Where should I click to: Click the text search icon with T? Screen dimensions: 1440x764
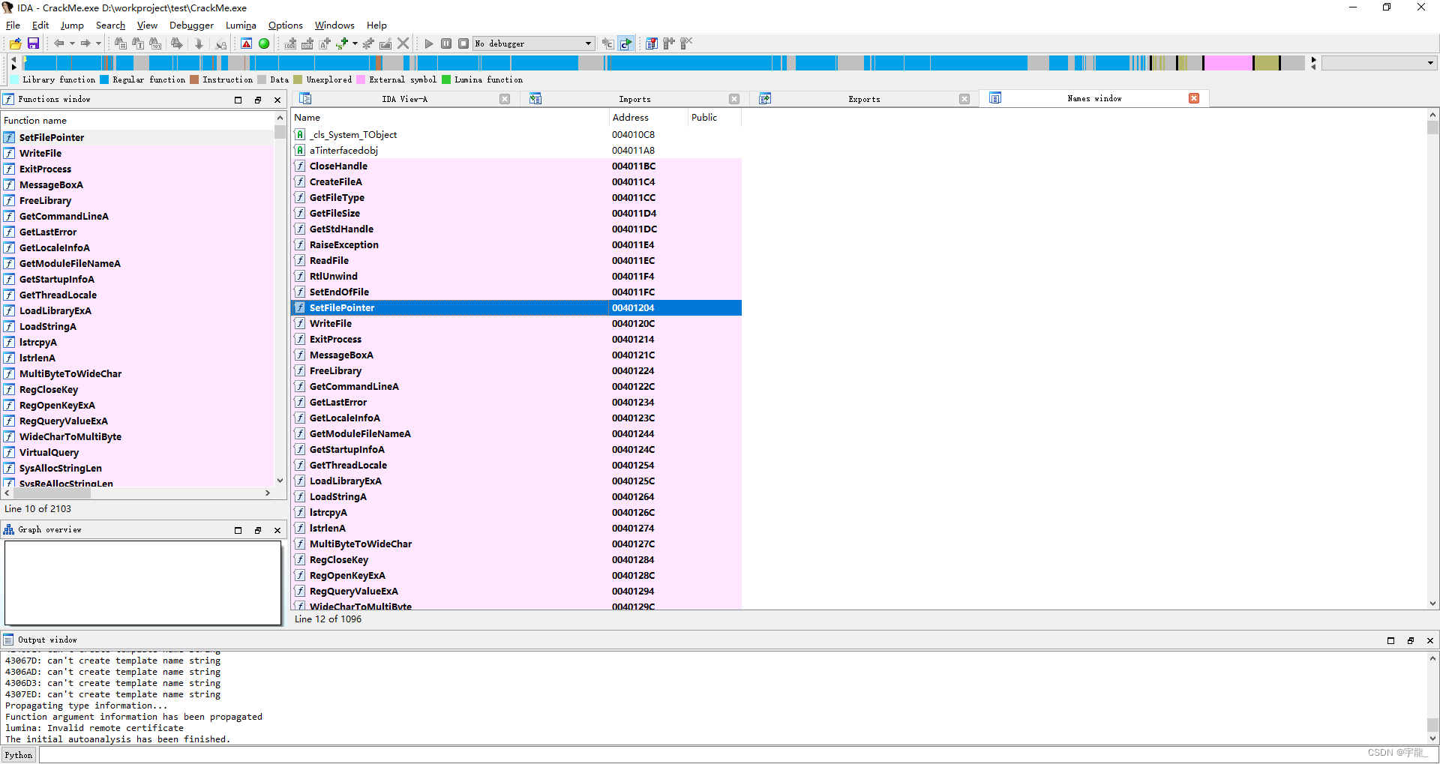[x=138, y=43]
